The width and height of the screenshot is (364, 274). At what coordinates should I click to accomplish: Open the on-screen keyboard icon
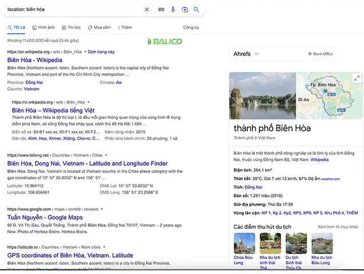pos(161,10)
